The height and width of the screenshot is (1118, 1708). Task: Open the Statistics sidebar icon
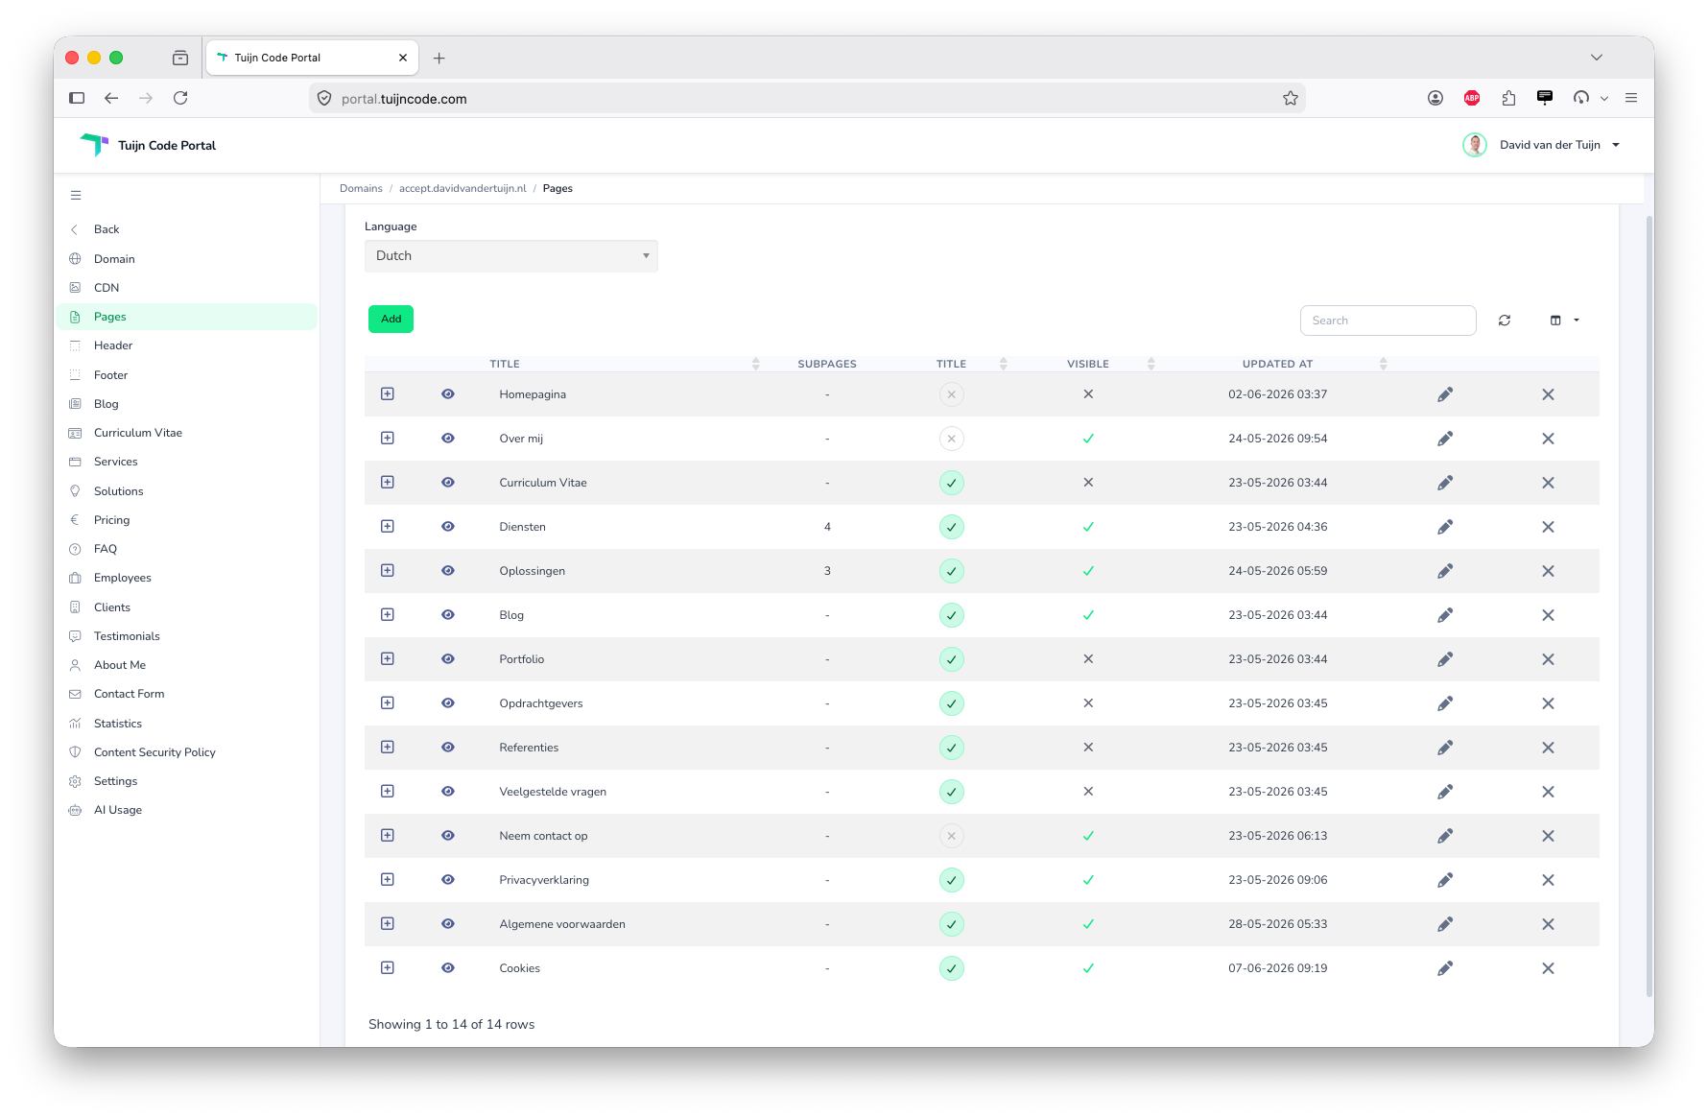[x=75, y=724]
